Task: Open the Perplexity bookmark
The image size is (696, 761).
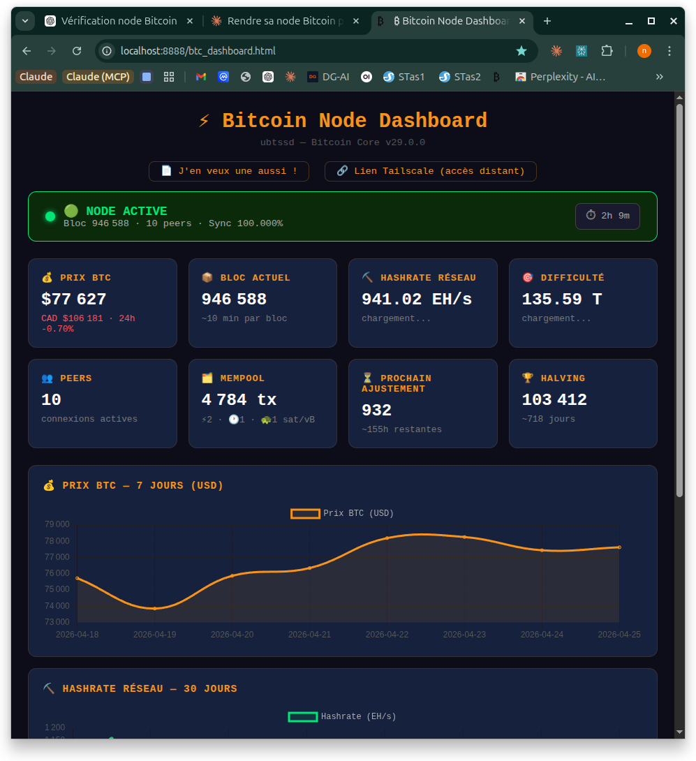Action: [560, 77]
